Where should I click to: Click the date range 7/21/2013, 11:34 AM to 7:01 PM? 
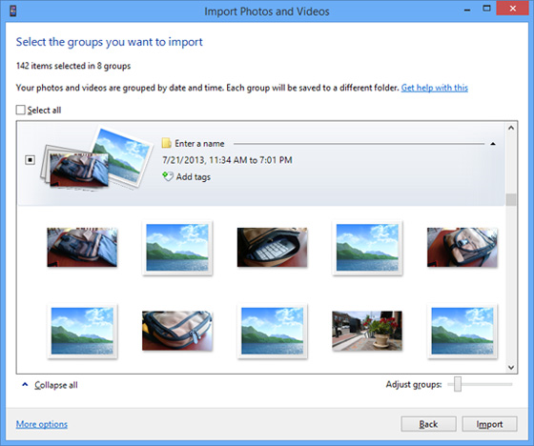(227, 160)
